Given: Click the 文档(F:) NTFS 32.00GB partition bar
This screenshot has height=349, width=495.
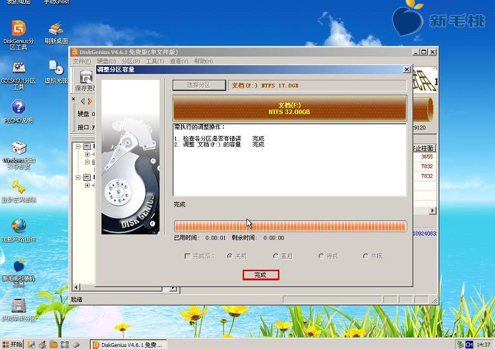Looking at the screenshot, I should (x=289, y=108).
